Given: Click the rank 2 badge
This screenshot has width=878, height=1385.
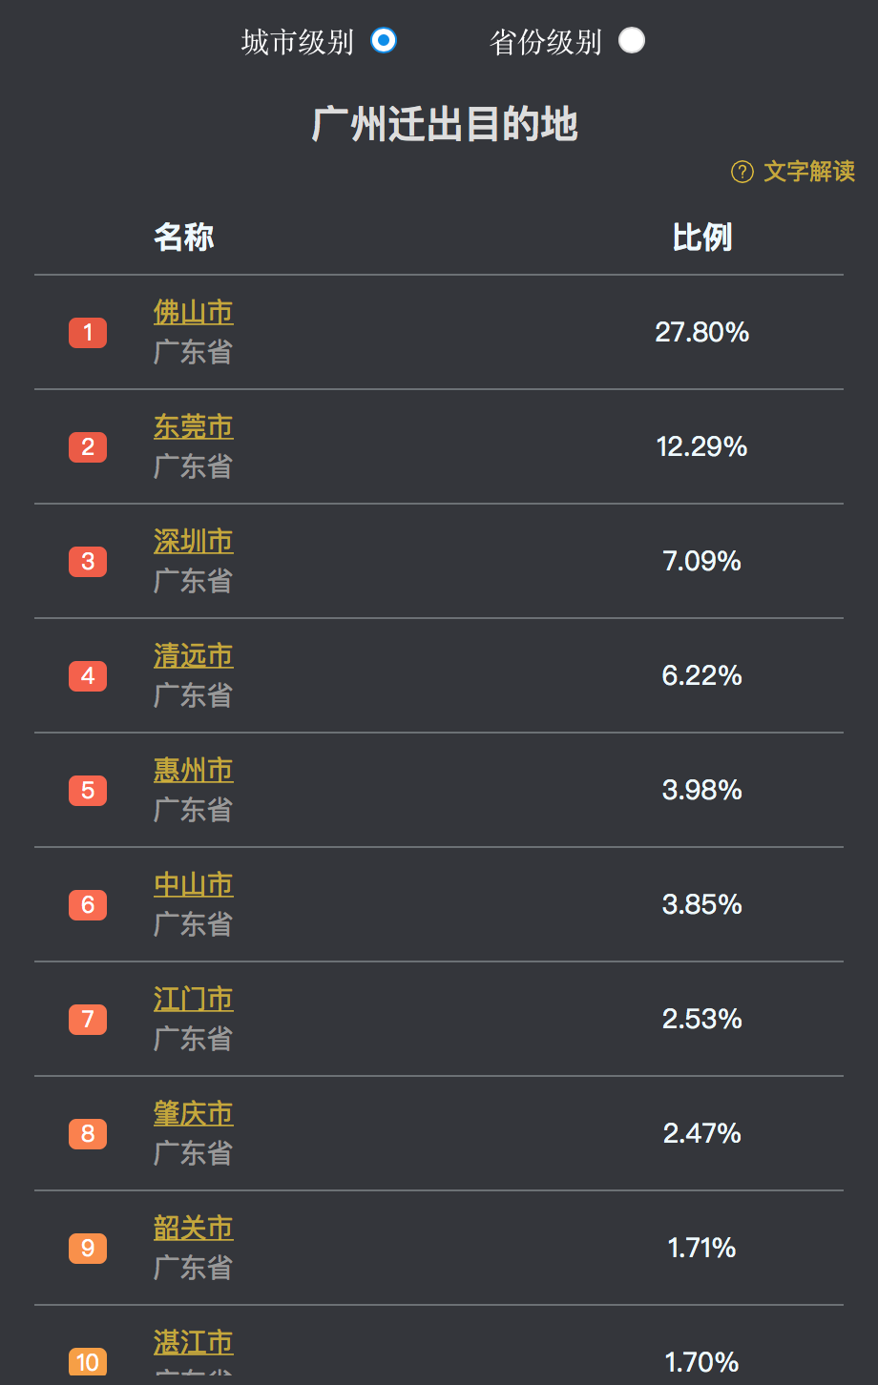Looking at the screenshot, I should coord(88,447).
